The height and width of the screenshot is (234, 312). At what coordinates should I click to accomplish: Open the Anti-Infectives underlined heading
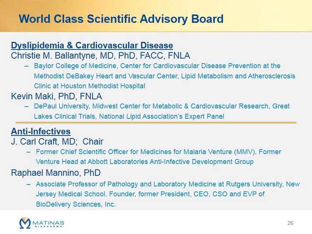(x=41, y=131)
